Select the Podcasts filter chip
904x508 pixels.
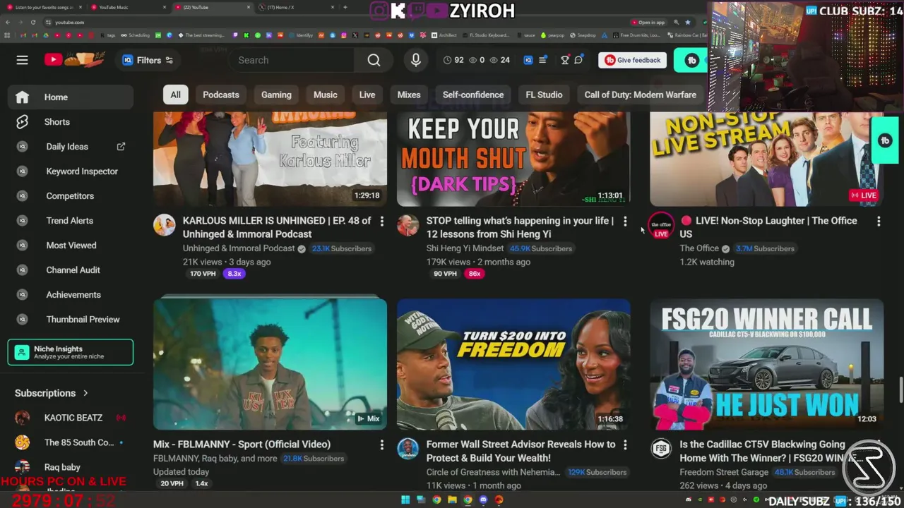click(221, 95)
